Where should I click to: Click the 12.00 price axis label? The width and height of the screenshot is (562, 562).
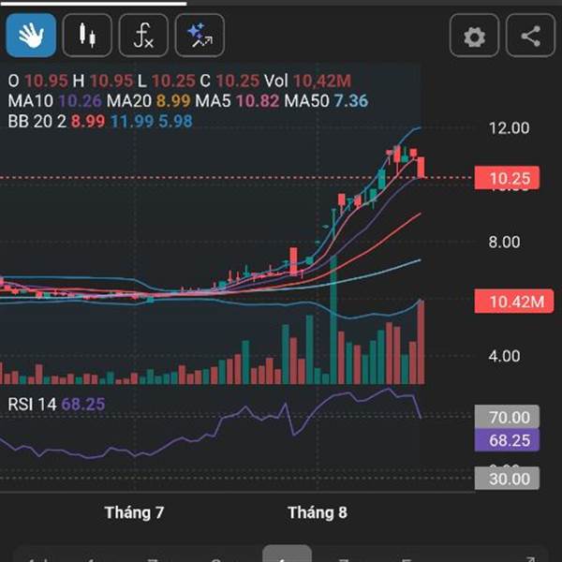click(509, 128)
